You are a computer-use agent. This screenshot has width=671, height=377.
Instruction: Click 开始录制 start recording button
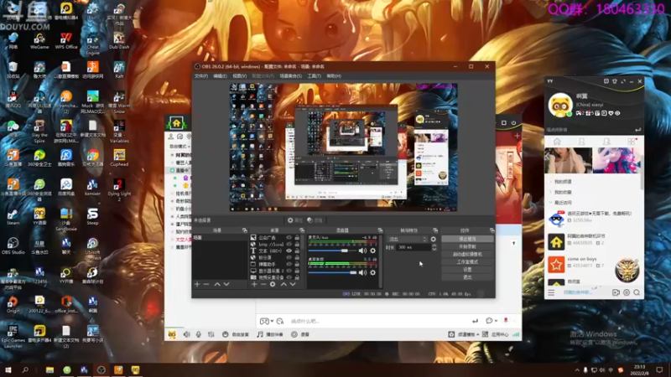467,246
